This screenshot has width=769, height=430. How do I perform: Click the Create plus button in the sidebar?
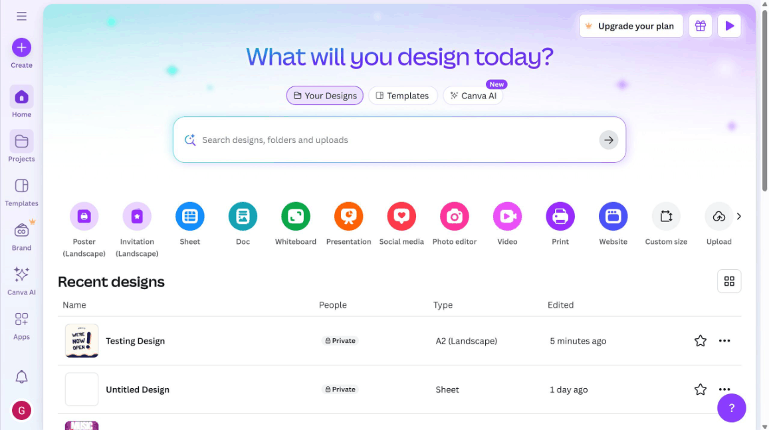[x=21, y=48]
